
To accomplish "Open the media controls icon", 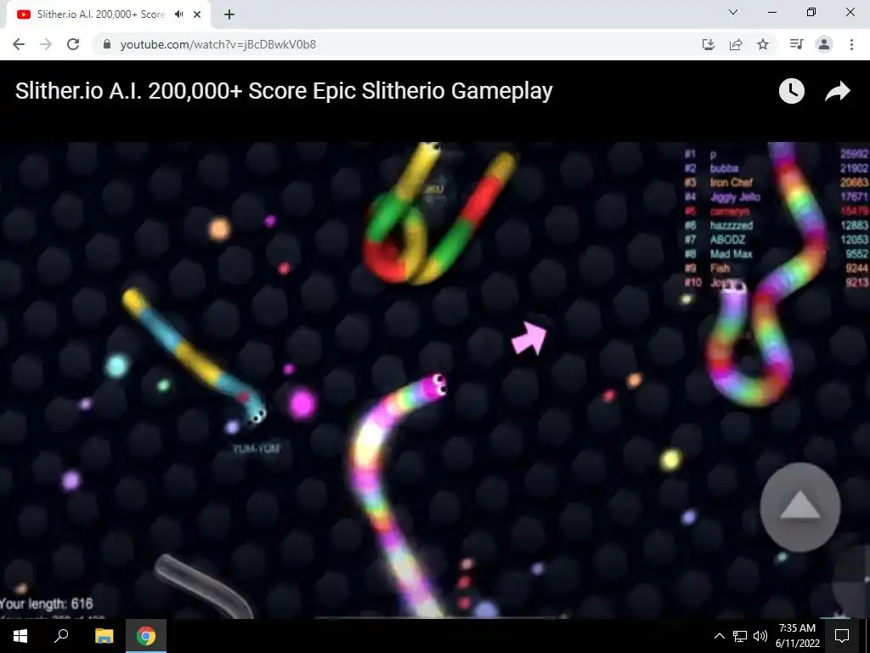I will tap(796, 44).
